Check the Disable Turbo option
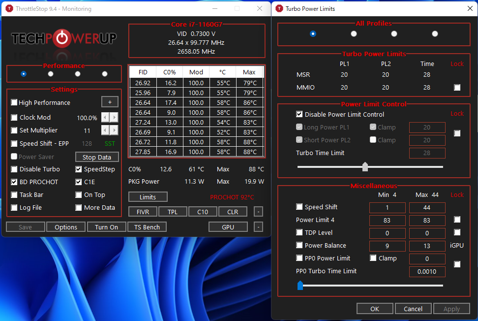The width and height of the screenshot is (478, 321). click(x=14, y=169)
